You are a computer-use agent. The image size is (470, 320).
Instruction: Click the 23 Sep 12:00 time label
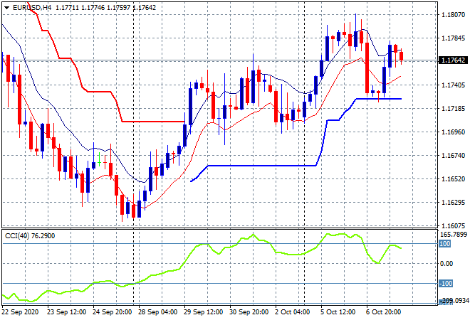(66, 312)
